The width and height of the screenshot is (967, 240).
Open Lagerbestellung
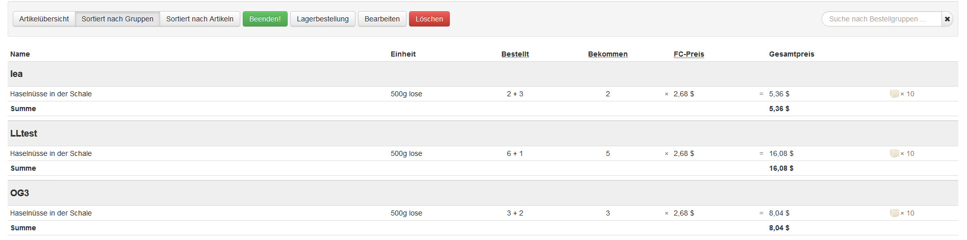click(322, 19)
